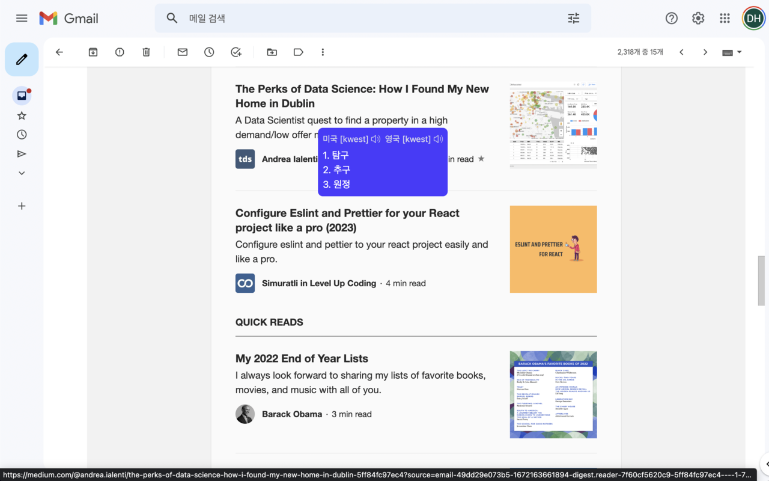Open Simuratli in Level Up Coding author link
Viewport: 769px width, 481px height.
pyautogui.click(x=319, y=283)
